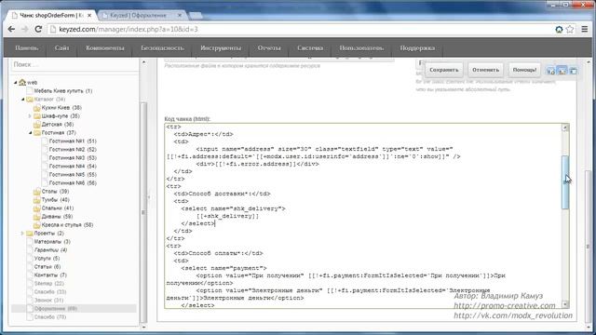This screenshot has height=335, width=596.
Task: Click the Помощь! button
Action: [x=524, y=70]
